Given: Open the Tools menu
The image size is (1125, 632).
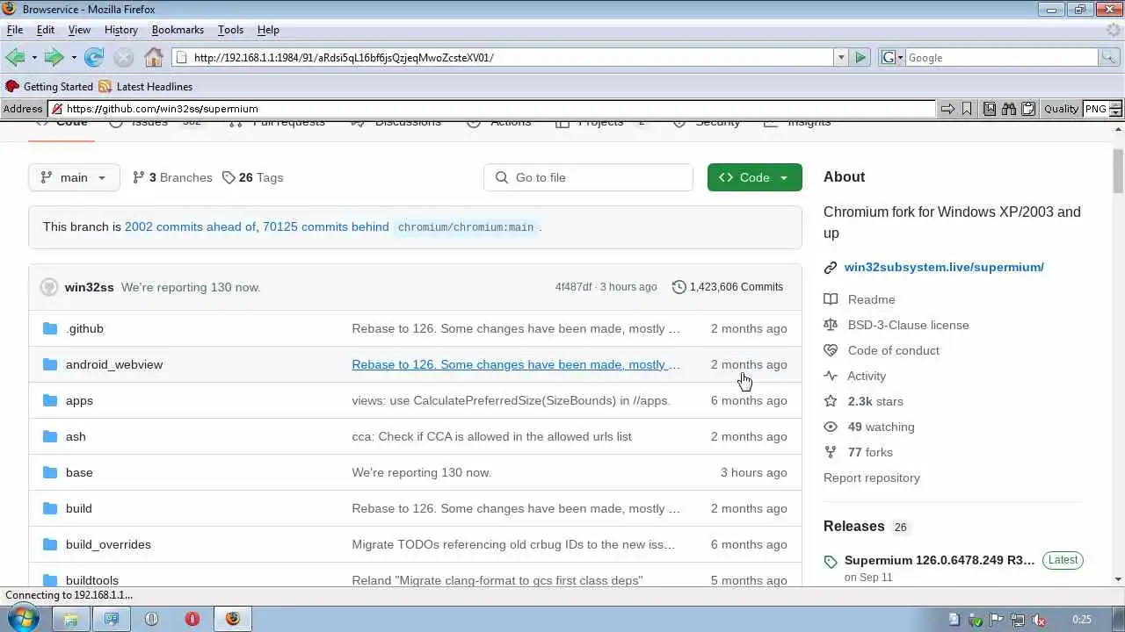Looking at the screenshot, I should [x=230, y=30].
